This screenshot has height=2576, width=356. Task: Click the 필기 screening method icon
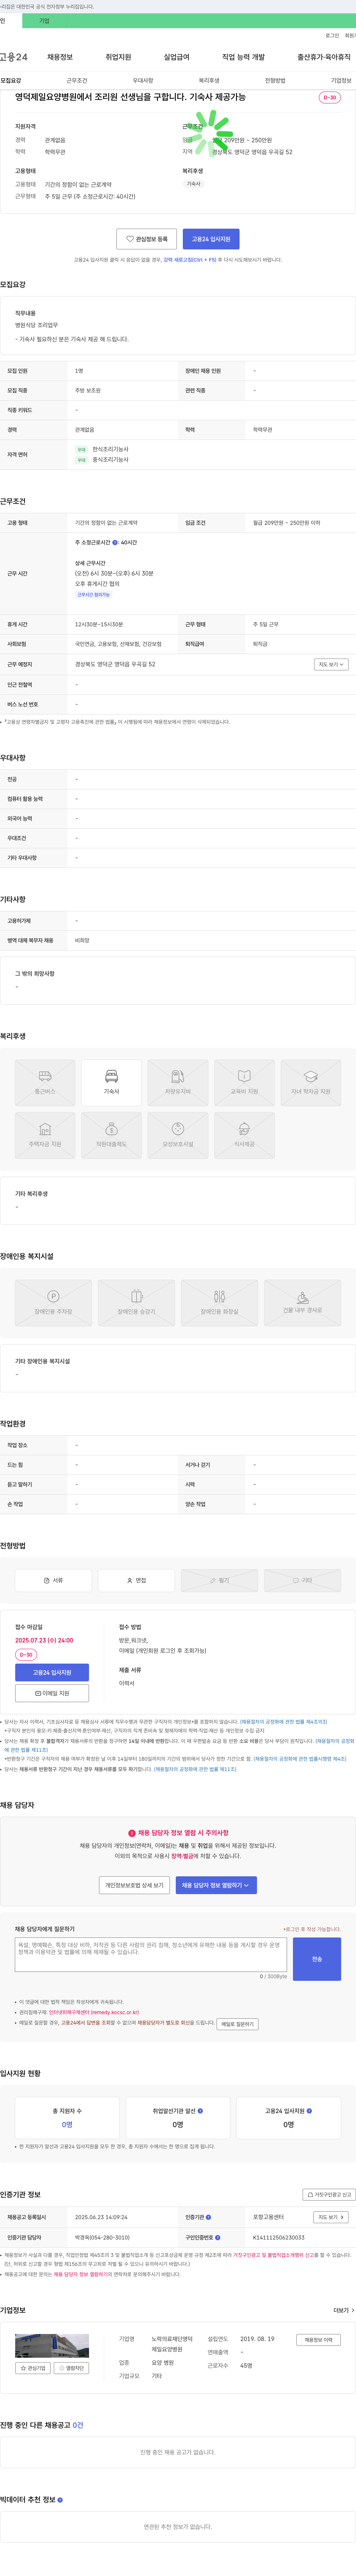coord(219,1580)
